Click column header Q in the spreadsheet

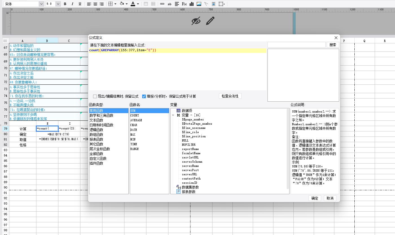[364, 41]
